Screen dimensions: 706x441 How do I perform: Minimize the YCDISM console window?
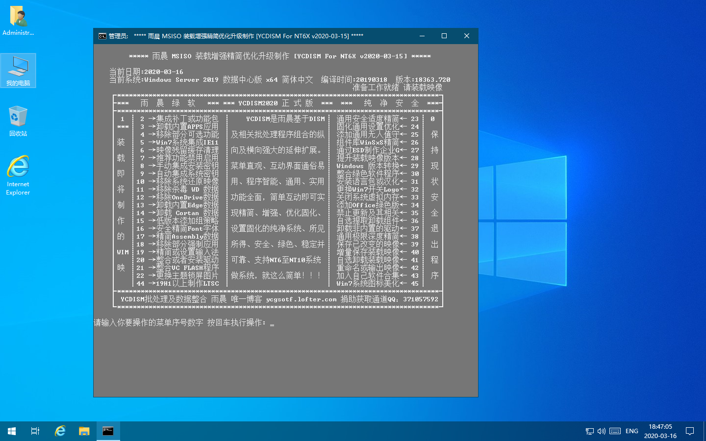[422, 36]
